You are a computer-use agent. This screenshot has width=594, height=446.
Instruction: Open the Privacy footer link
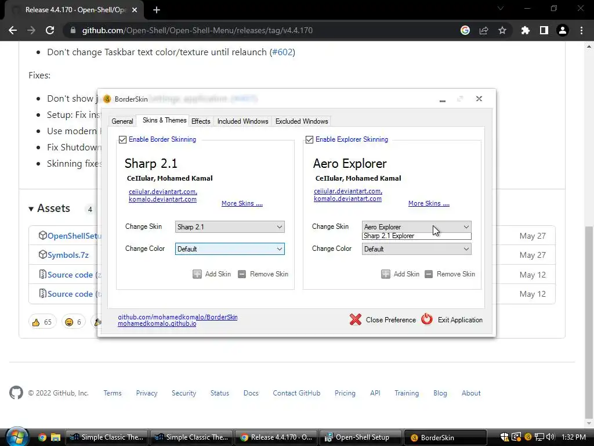(x=147, y=393)
